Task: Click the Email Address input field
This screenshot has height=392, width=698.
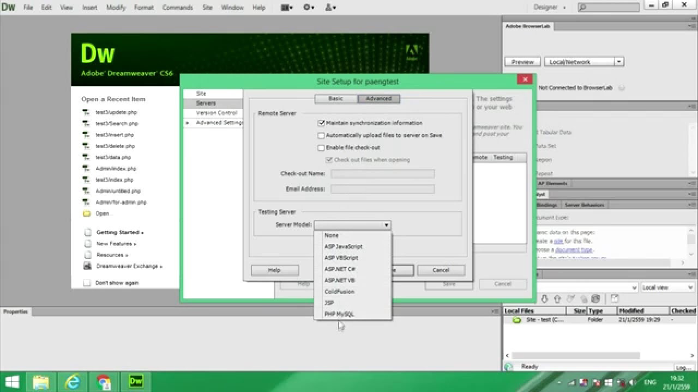Action: [x=383, y=189]
